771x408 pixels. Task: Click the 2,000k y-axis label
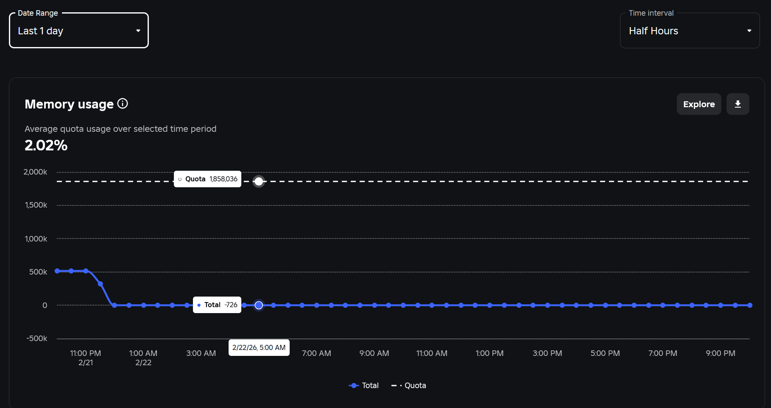pyautogui.click(x=35, y=172)
